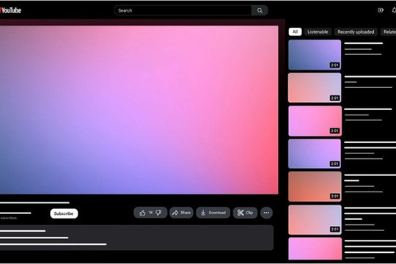The height and width of the screenshot is (264, 396).
Task: Dislike the video with thumbs down
Action: point(159,213)
